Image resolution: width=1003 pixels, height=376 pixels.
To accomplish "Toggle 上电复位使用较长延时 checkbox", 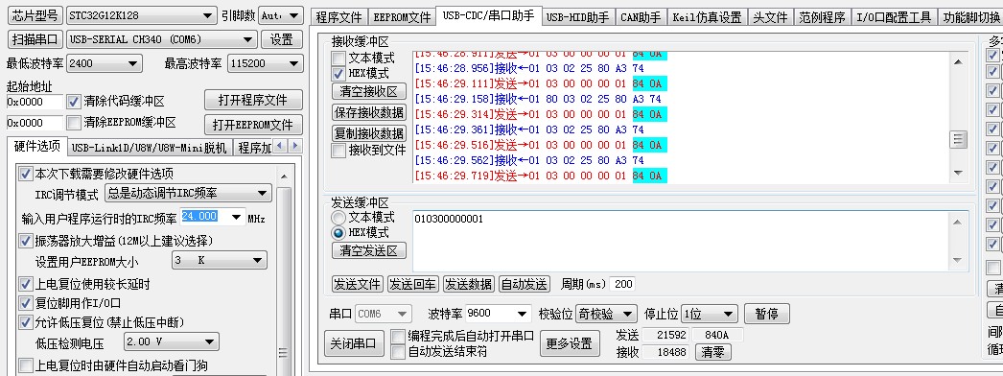I will tap(26, 284).
